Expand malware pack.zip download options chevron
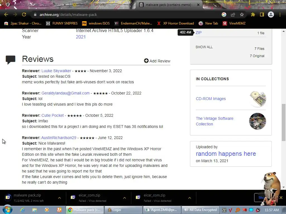The height and width of the screenshot is (214, 286). [59, 198]
